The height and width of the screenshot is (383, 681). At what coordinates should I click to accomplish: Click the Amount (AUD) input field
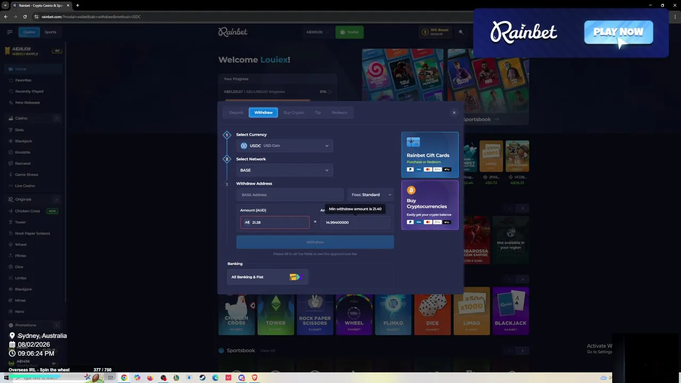tap(275, 222)
